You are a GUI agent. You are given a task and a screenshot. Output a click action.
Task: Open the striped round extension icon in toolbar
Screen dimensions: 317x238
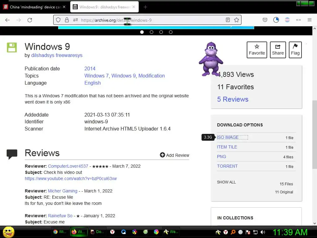coord(287,20)
